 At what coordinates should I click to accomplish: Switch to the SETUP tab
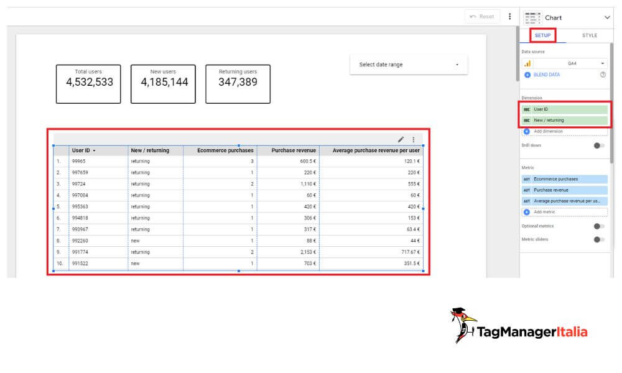click(x=542, y=35)
